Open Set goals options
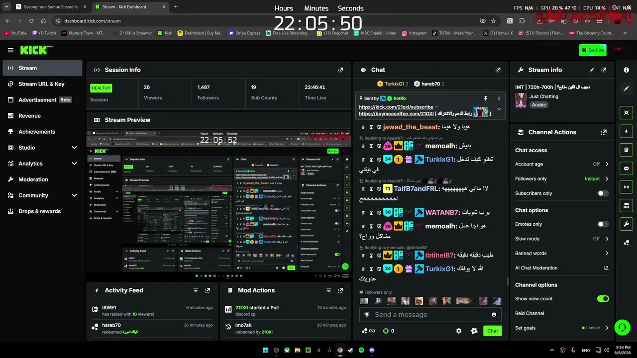The width and height of the screenshot is (637, 358). [x=562, y=328]
